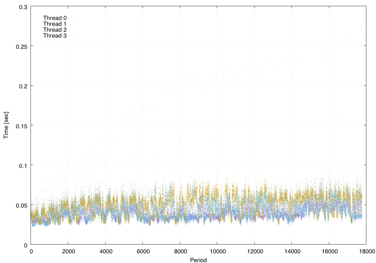Click the Thread 3 legend label
376x263 pixels.
click(x=55, y=36)
